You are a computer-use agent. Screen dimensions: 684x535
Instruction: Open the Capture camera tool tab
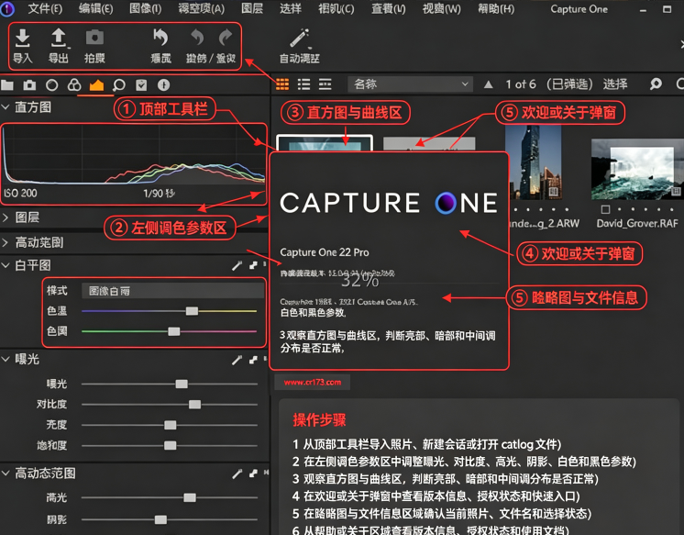(x=29, y=84)
